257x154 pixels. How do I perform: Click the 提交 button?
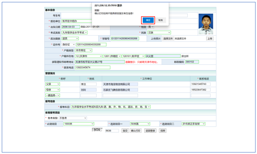(125, 131)
